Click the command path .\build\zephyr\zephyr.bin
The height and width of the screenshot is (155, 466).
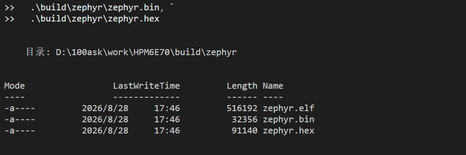pos(95,8)
